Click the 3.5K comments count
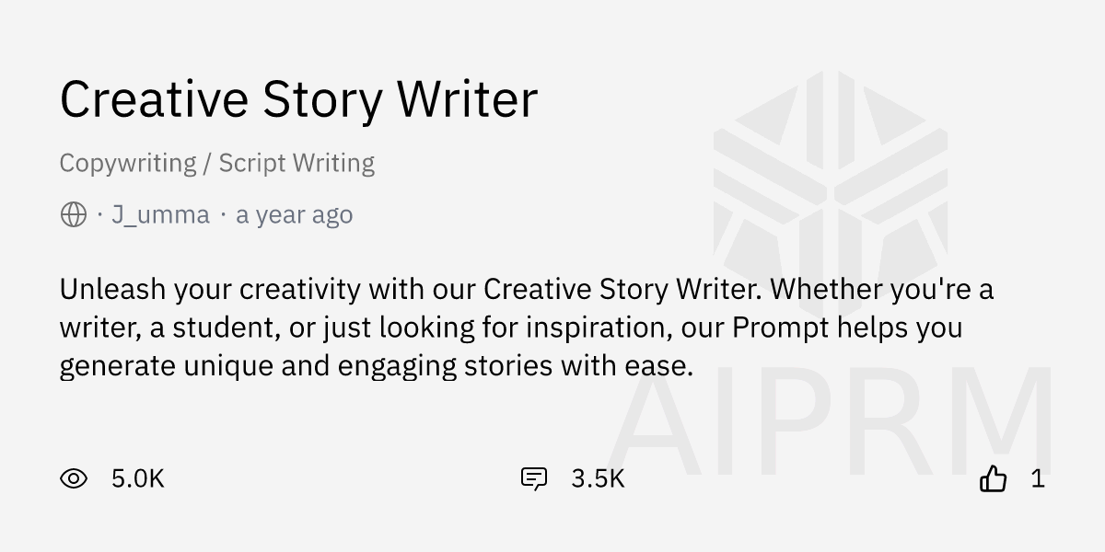Viewport: 1105px width, 552px height. click(x=598, y=478)
